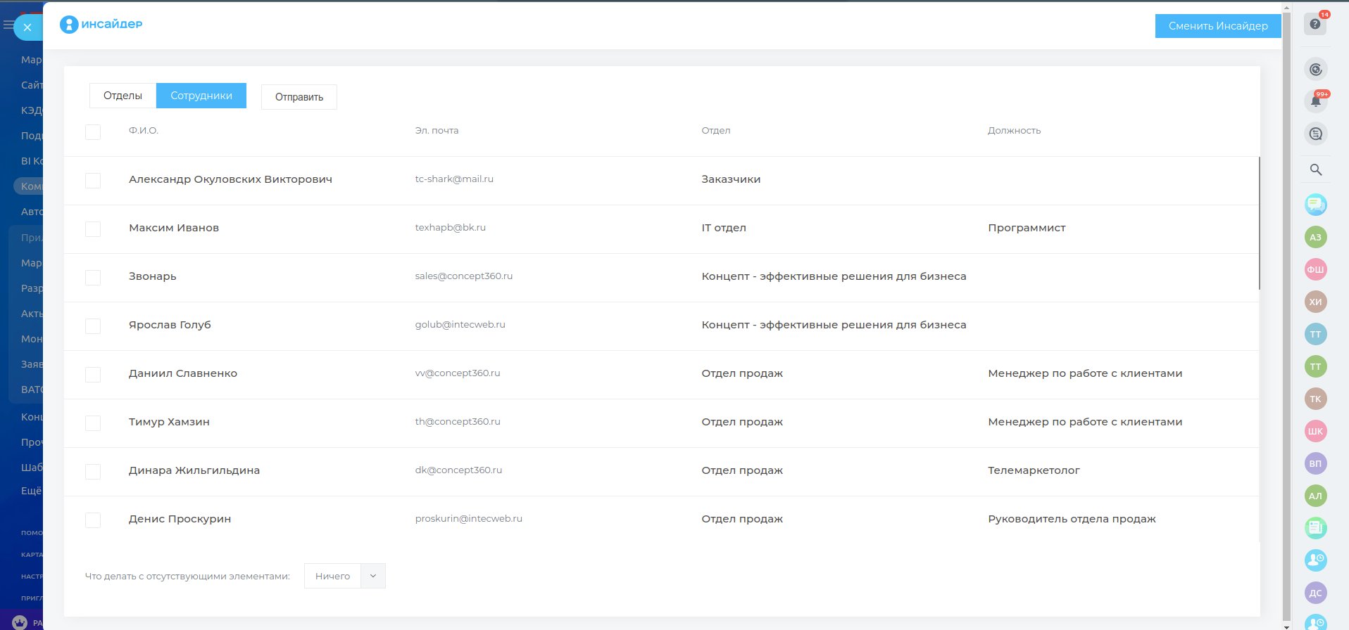Open chat with АЗ avatar

pos(1315,237)
